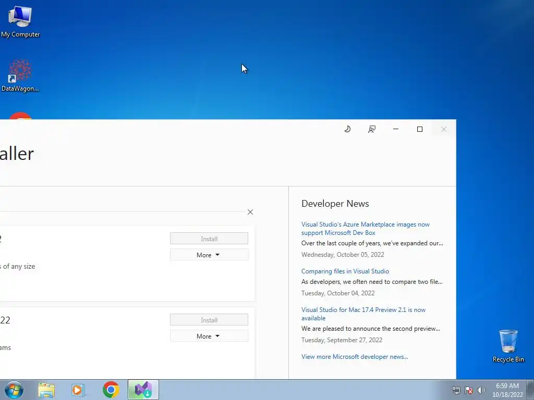
Task: View more Microsoft developer news
Action: (x=355, y=356)
